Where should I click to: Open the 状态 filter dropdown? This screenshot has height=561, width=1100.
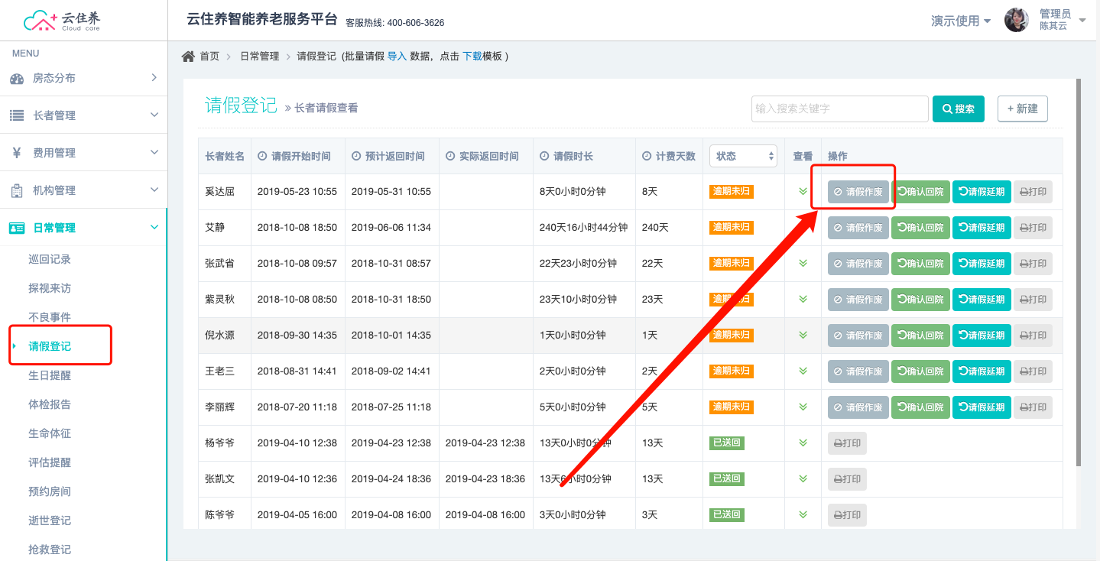click(743, 156)
